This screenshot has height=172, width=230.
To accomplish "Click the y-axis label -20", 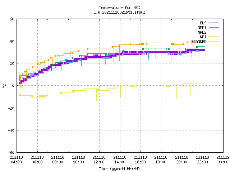I will click(x=11, y=108).
